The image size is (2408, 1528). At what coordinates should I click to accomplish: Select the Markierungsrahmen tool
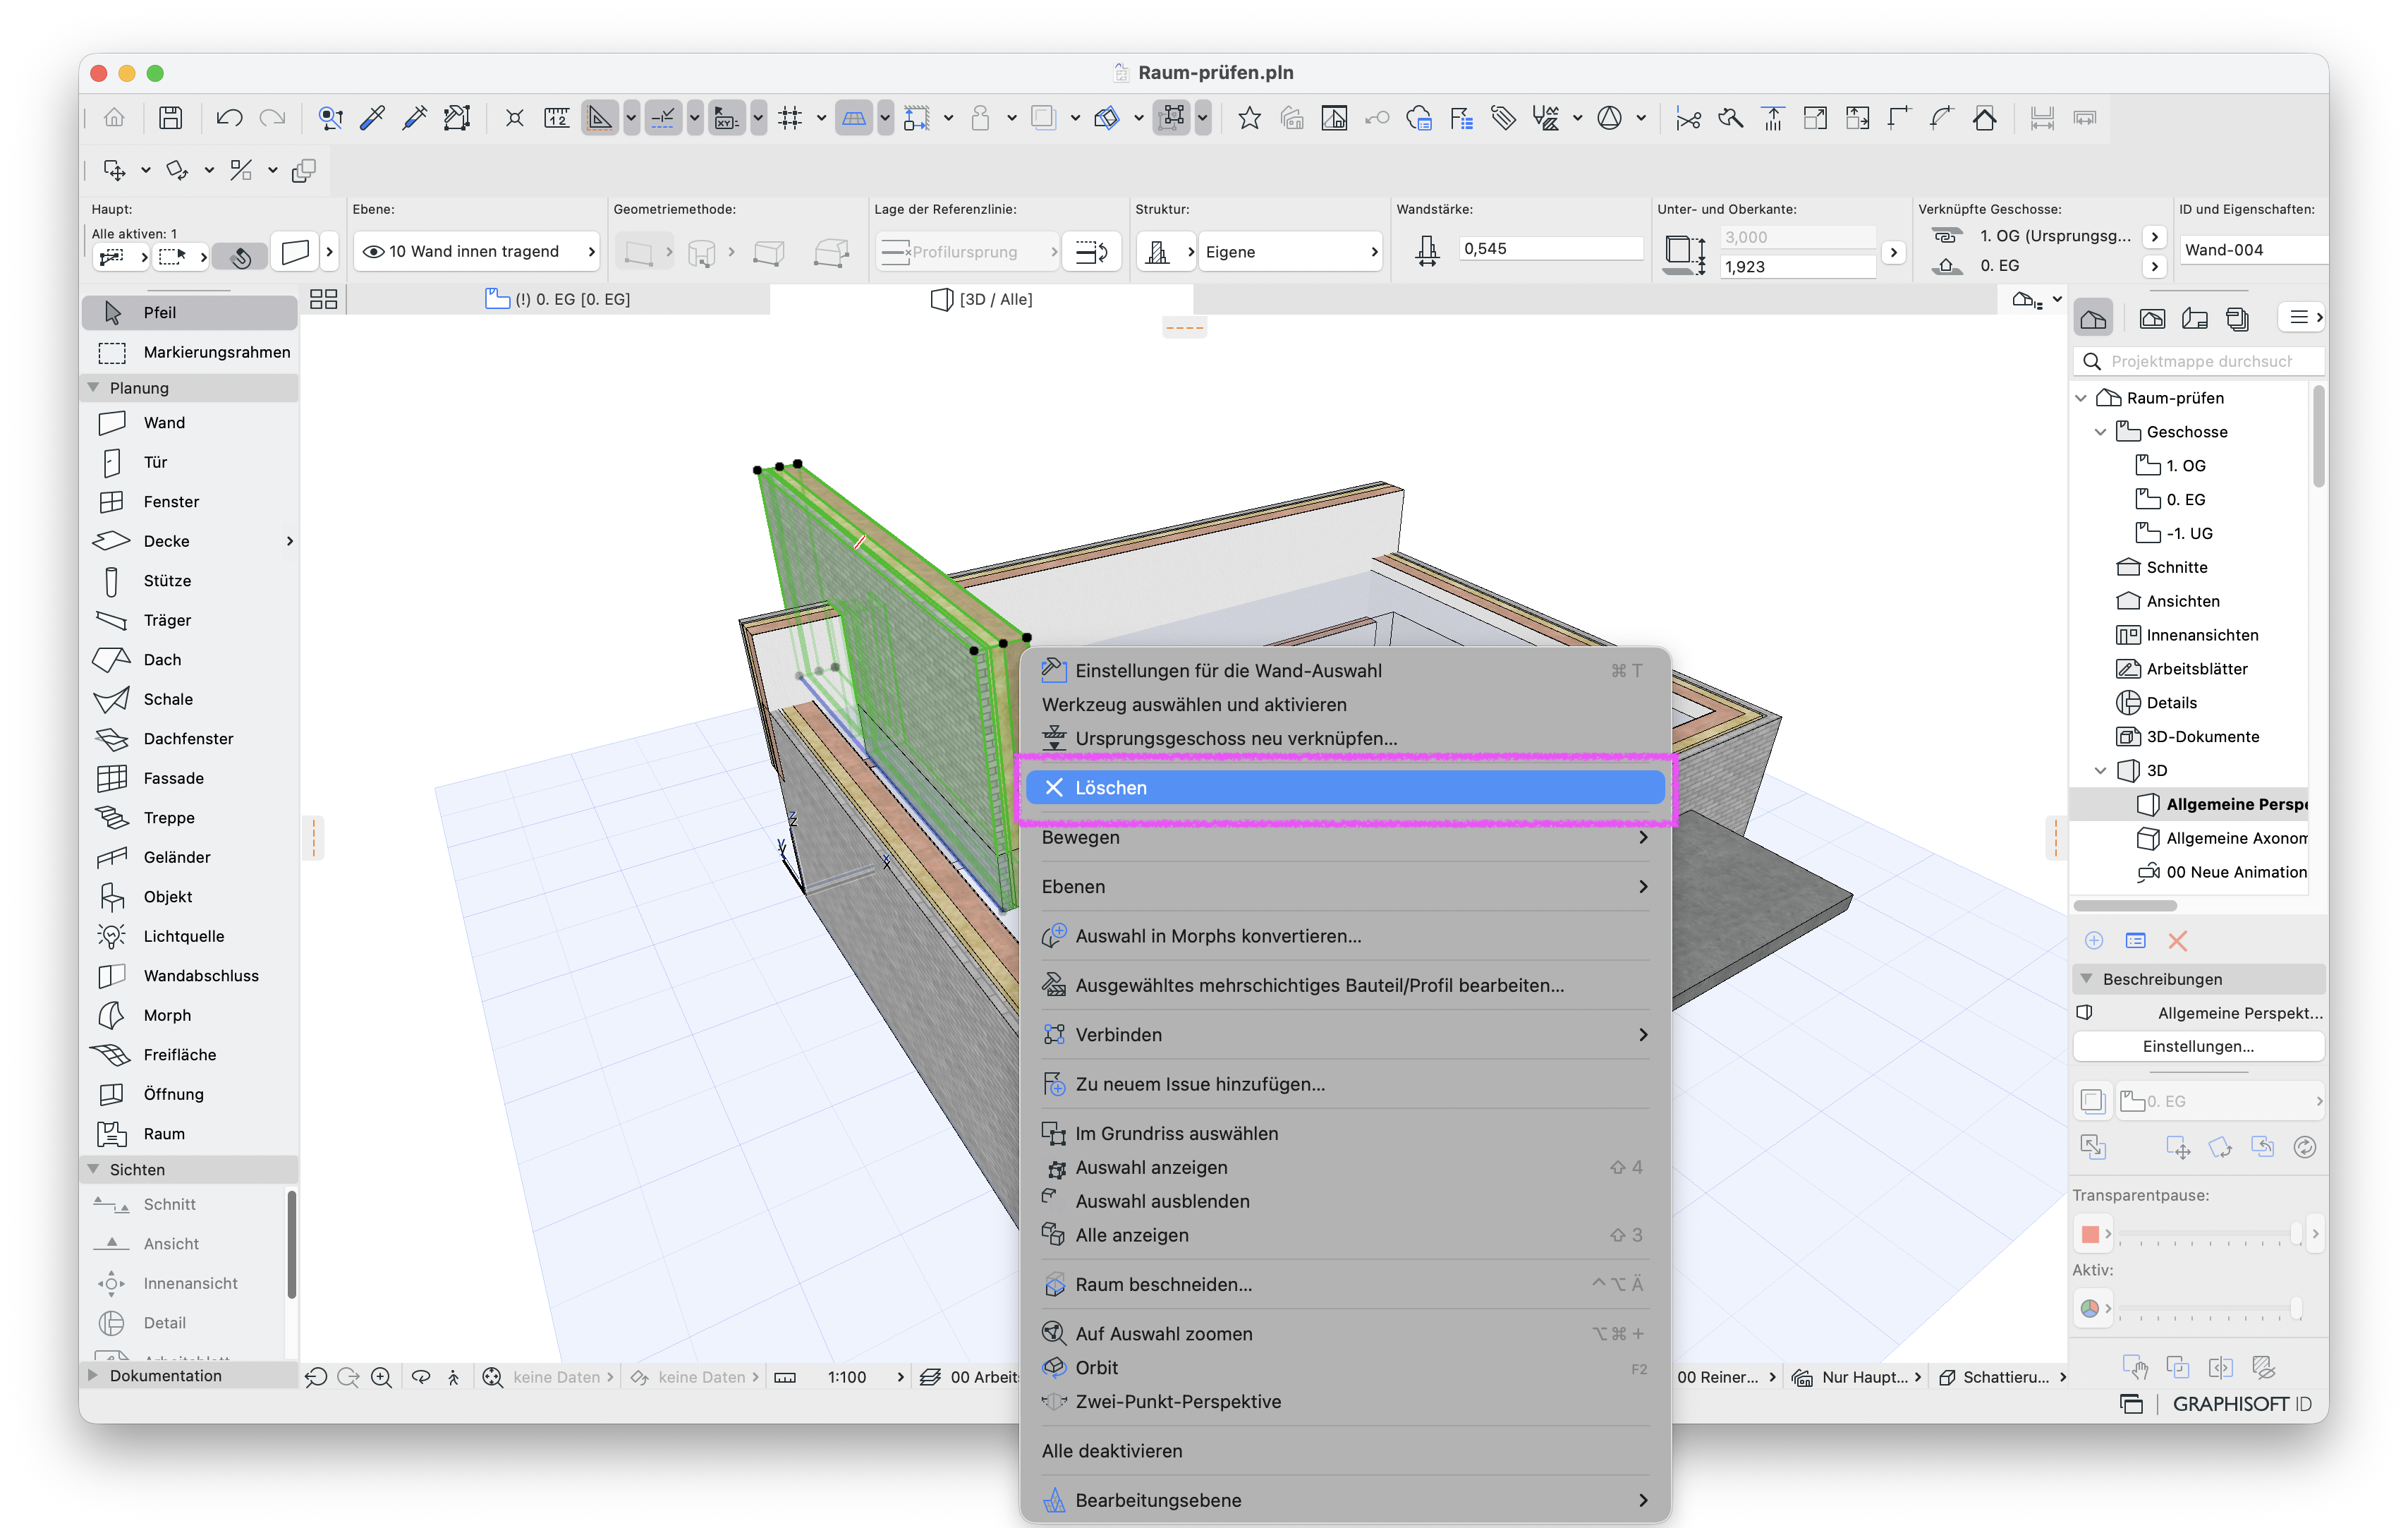[x=189, y=352]
